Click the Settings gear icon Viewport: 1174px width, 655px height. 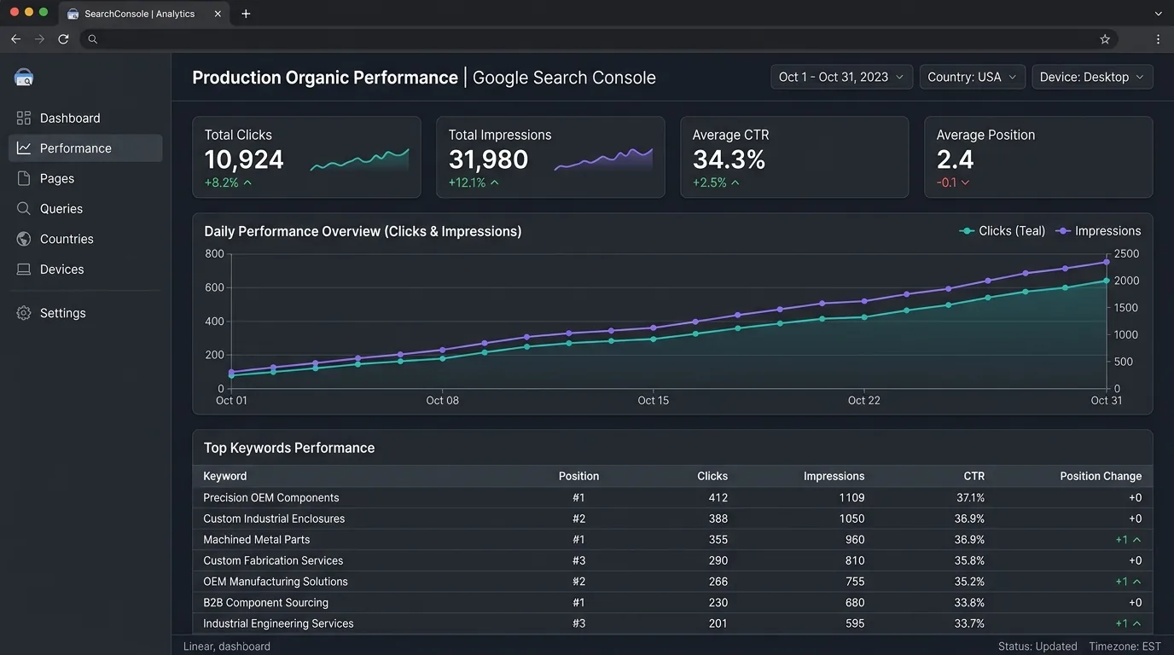[x=24, y=314]
